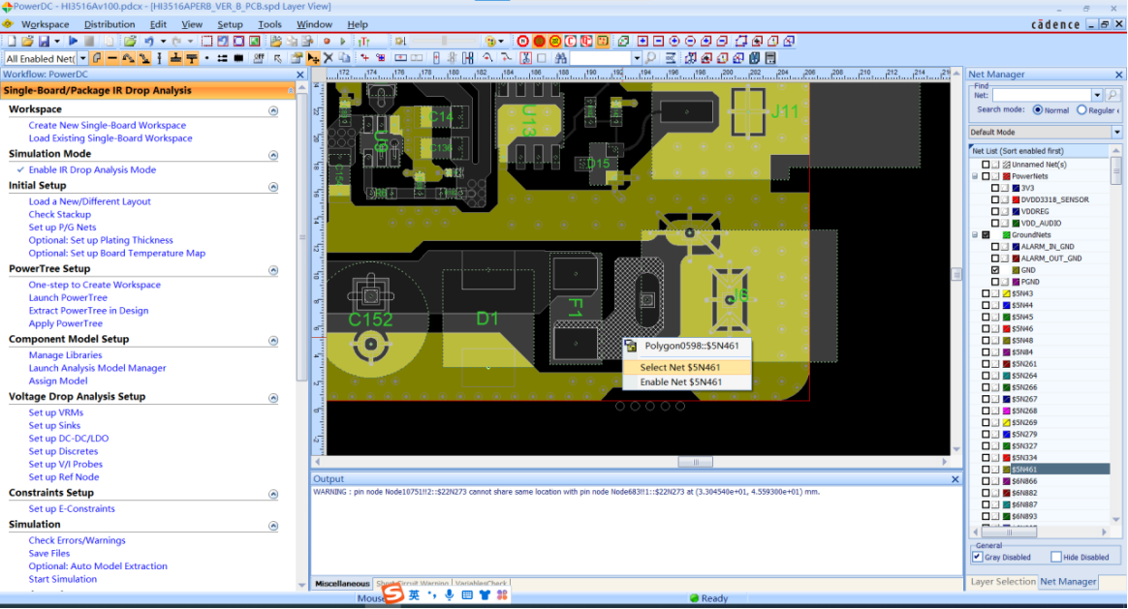Toggle the Gray Disabled checkbox
This screenshot has height=609, width=1128.
977,557
